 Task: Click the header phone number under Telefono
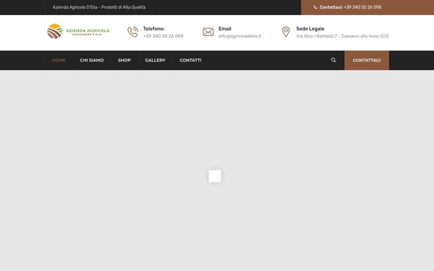(x=163, y=36)
